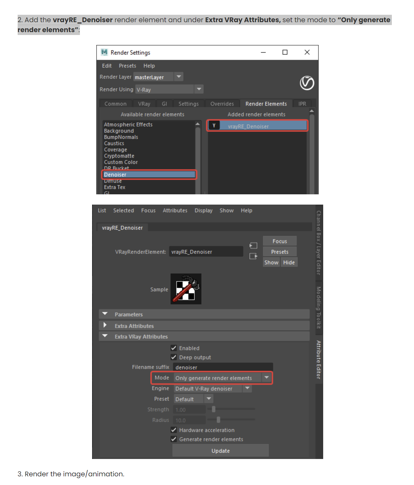Screen dimensions: 414x485
Task: Click the Hide button
Action: (289, 262)
